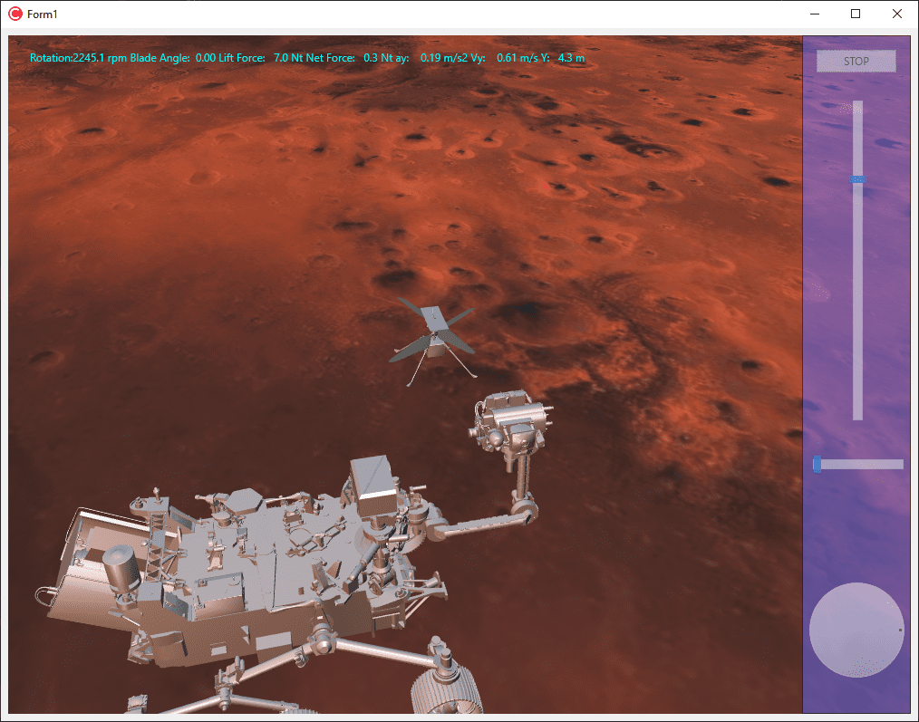
Task: Click the Rotation rpm readout text
Action: [79, 58]
